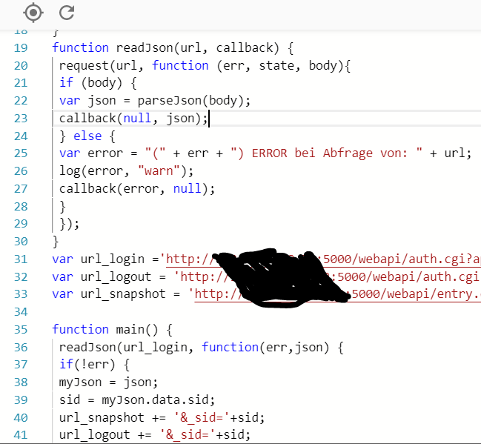Image resolution: width=481 pixels, height=444 pixels.
Task: Place cursor on 'readJson(url, callback)' declaration
Action: tap(198, 48)
